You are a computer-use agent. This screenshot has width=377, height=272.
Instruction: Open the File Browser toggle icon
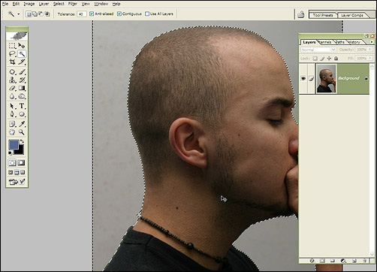coord(301,14)
